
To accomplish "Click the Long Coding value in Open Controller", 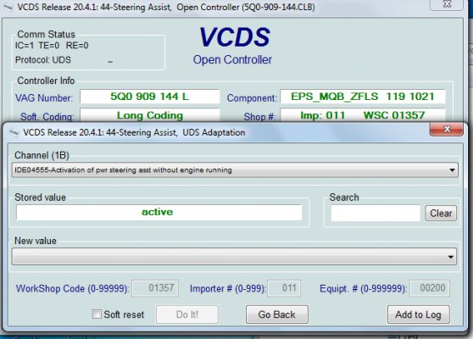I will pyautogui.click(x=150, y=115).
